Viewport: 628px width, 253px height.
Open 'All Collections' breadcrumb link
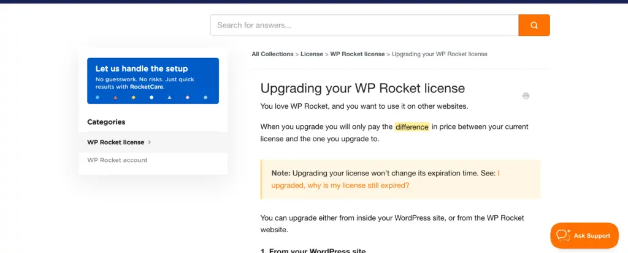tap(272, 54)
